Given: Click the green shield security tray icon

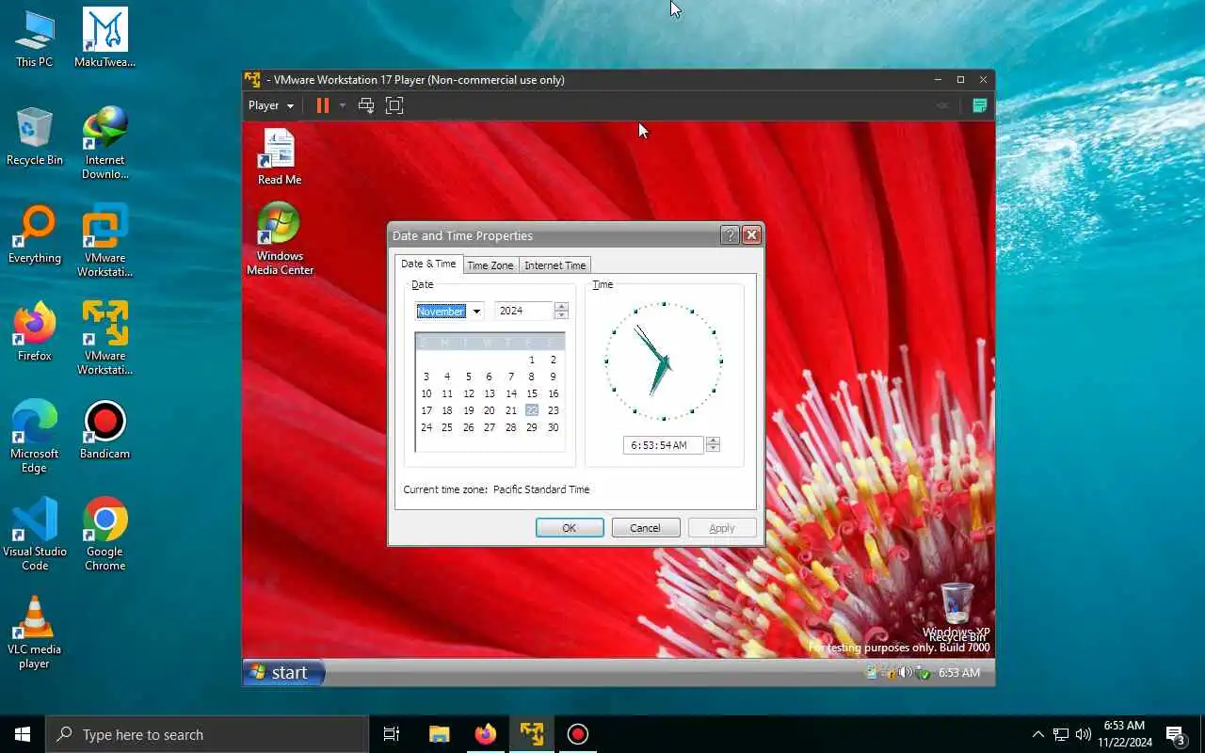Looking at the screenshot, I should [x=923, y=672].
